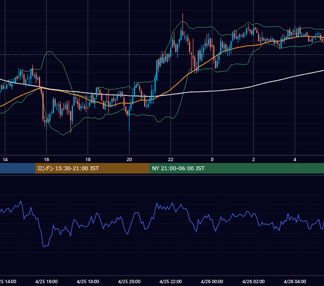The width and height of the screenshot is (324, 286).
Task: Click the blue session bar before ロンドン
Action: coord(18,168)
